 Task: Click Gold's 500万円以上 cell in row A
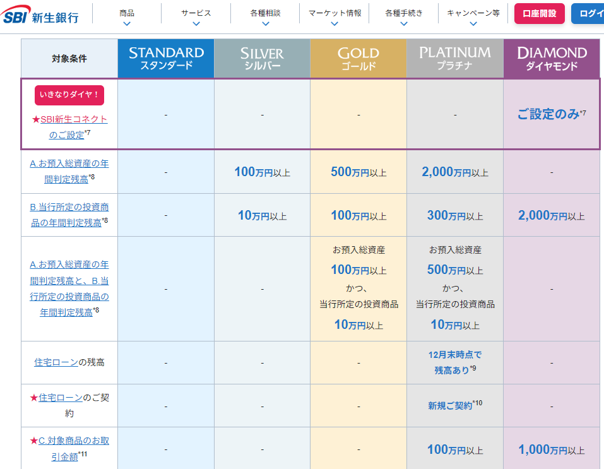click(x=358, y=172)
